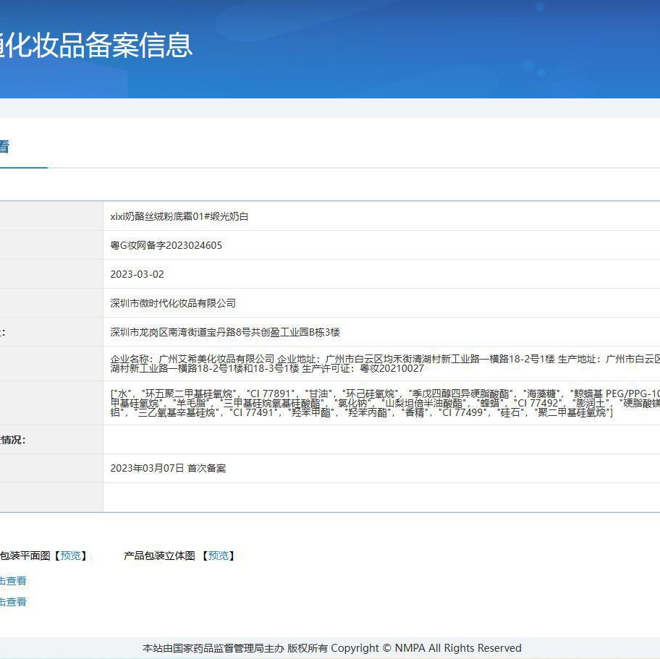
Task: Click the 产品包装立体图 label
Action: (x=159, y=556)
